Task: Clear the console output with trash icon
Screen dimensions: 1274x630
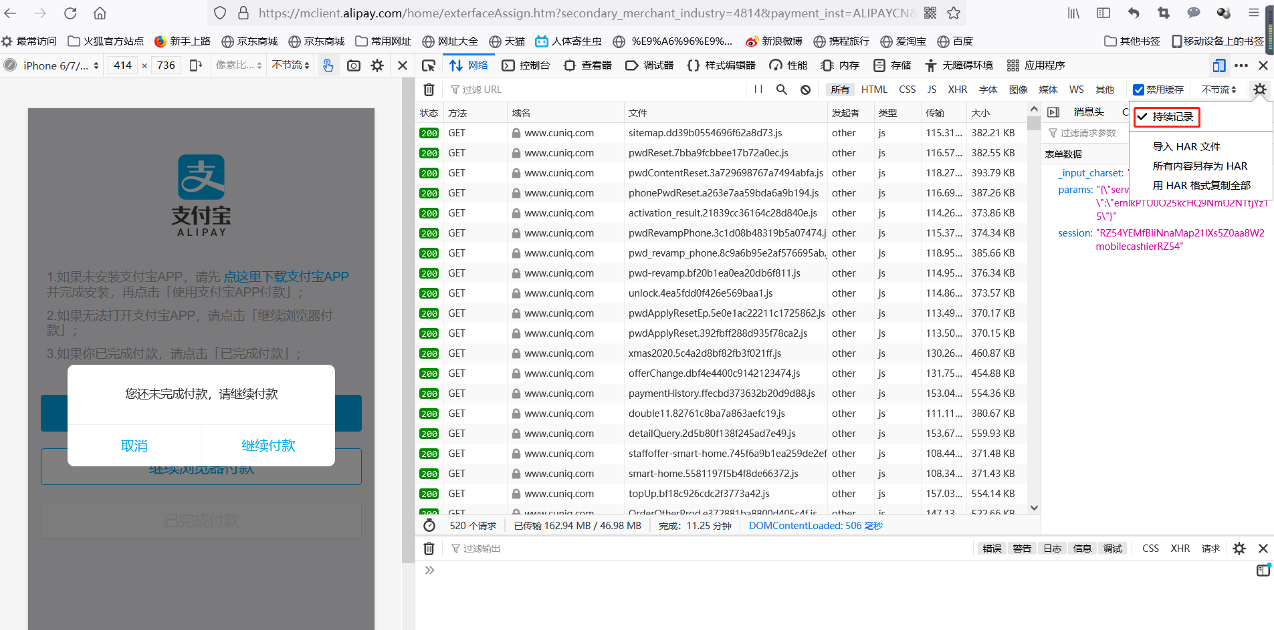Action: point(429,548)
